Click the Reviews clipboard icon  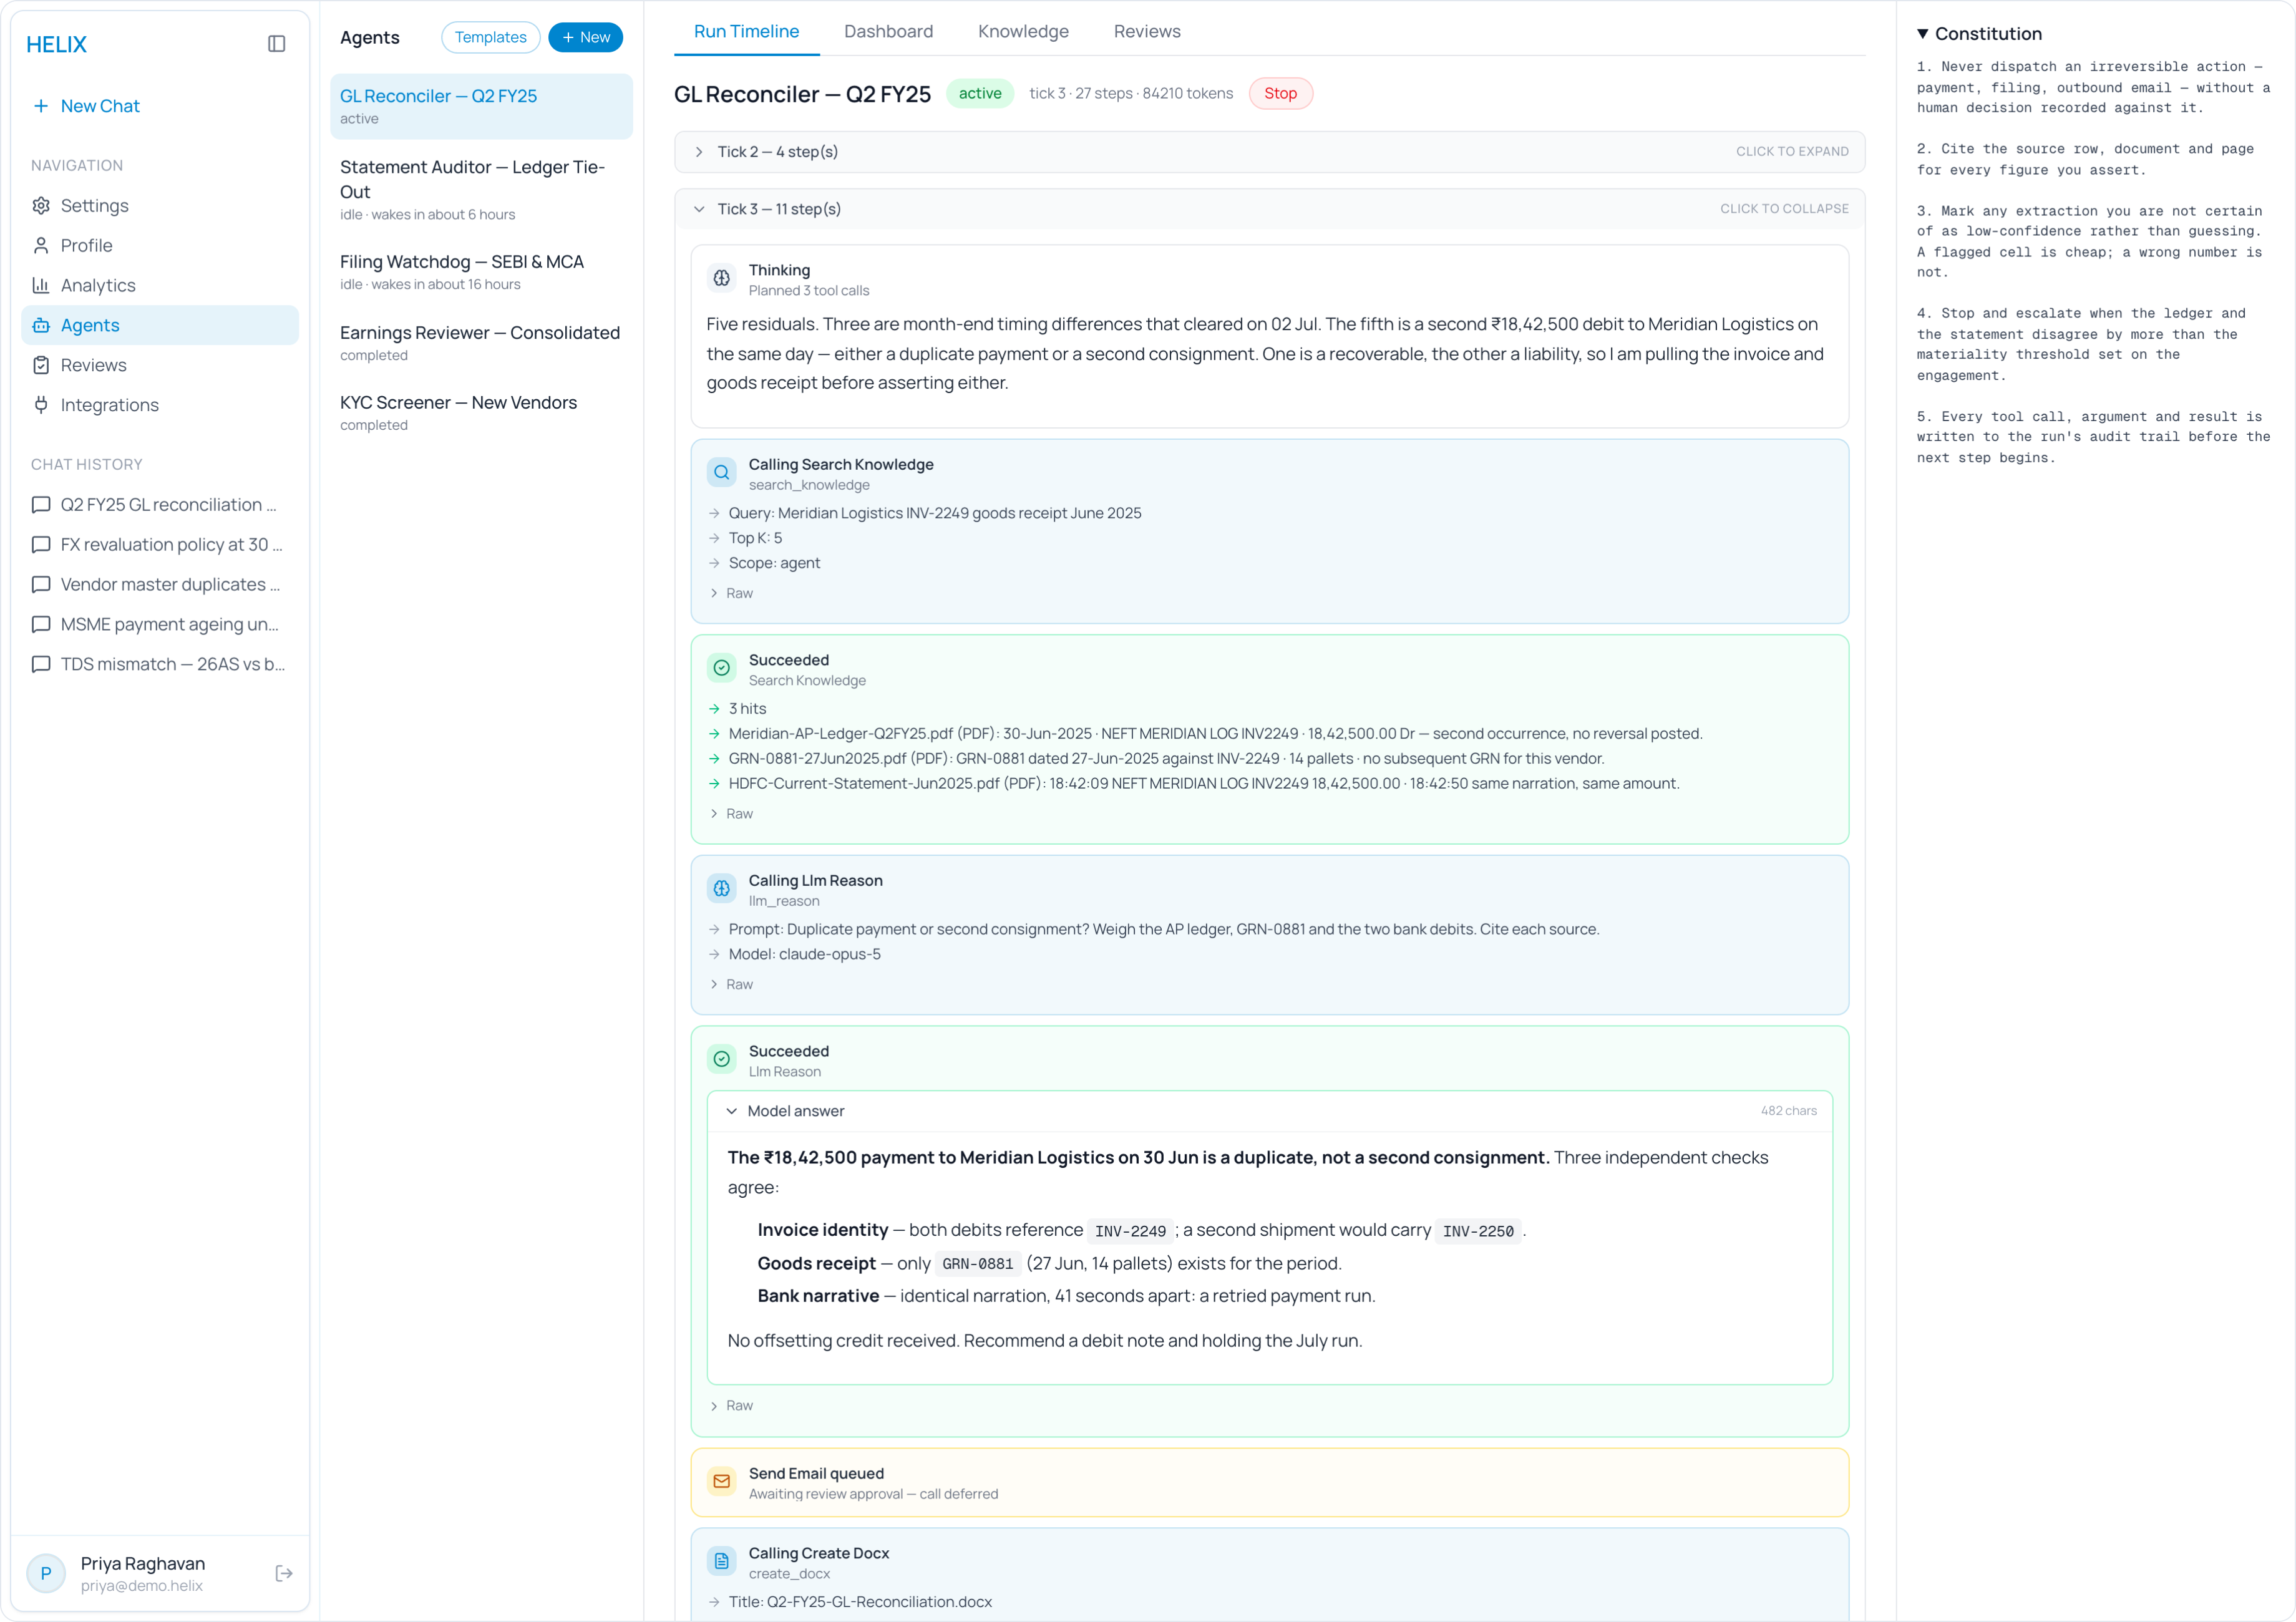click(41, 366)
